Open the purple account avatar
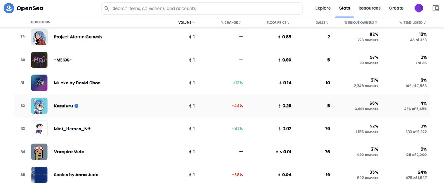This screenshot has width=444, height=189. (x=418, y=8)
